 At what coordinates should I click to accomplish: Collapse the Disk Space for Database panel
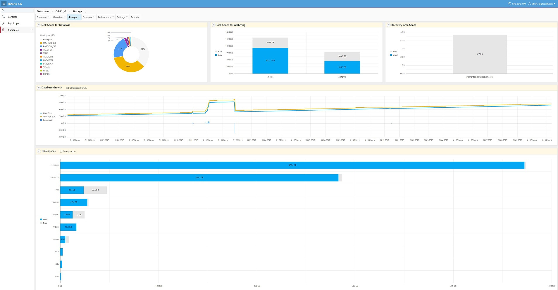coord(39,25)
